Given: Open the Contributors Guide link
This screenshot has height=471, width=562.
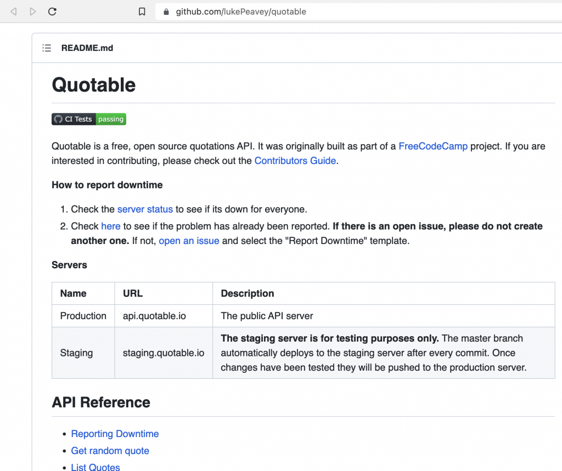Looking at the screenshot, I should pyautogui.click(x=295, y=161).
